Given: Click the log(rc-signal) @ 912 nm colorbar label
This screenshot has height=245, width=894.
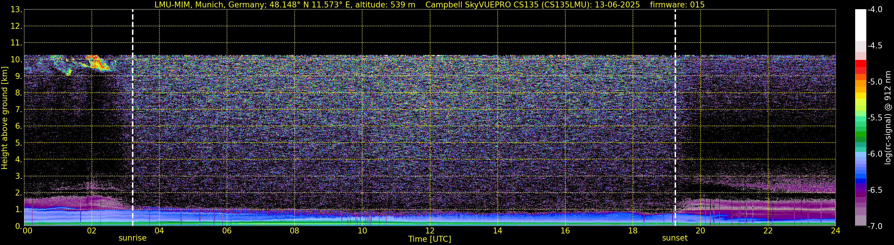Looking at the screenshot, I should tap(888, 118).
